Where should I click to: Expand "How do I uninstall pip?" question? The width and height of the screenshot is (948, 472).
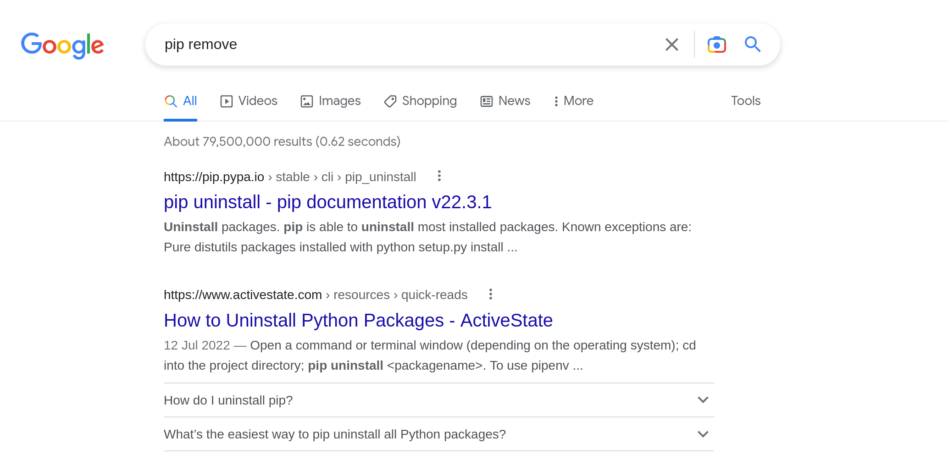point(703,400)
